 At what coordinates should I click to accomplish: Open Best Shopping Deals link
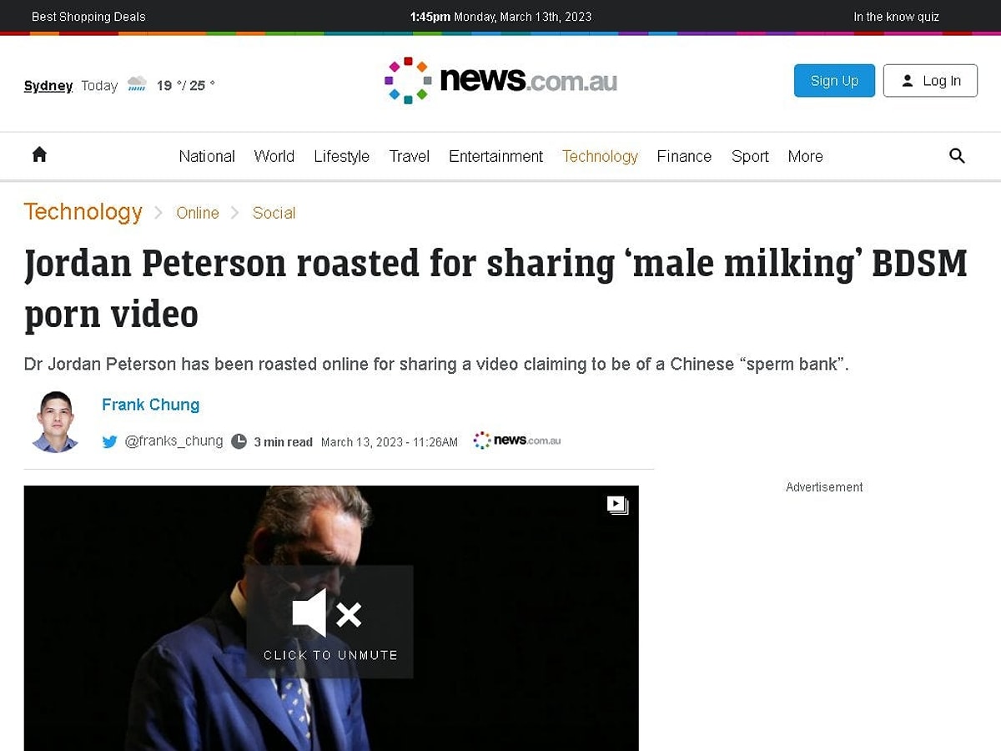[88, 17]
